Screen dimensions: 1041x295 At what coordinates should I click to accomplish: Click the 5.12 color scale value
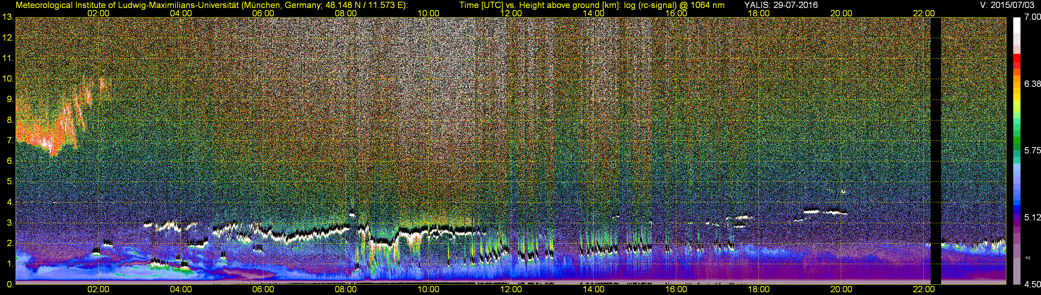[1032, 217]
